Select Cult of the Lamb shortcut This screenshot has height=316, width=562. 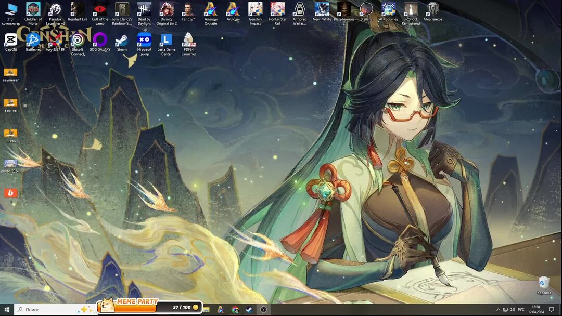tap(99, 14)
